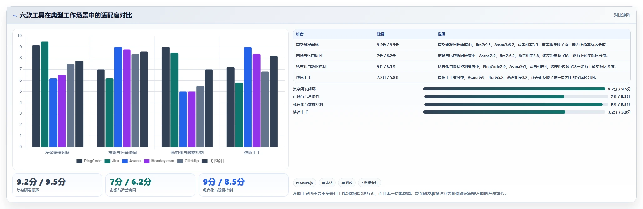Click Asana bar in 市场与运营协同 group

pyautogui.click(x=118, y=97)
